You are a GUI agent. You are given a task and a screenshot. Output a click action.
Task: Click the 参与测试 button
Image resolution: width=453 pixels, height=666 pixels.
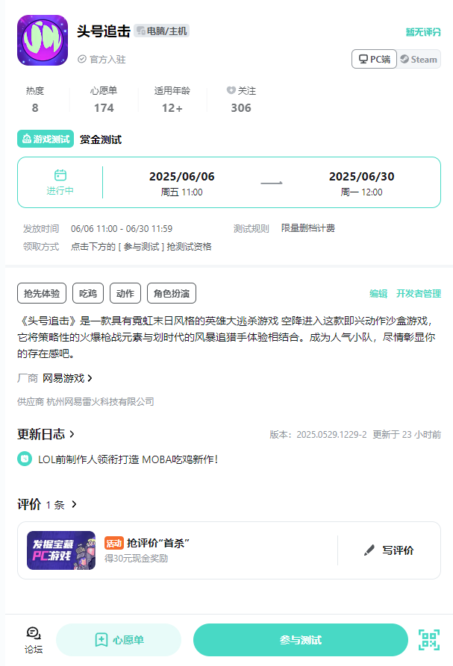point(301,640)
